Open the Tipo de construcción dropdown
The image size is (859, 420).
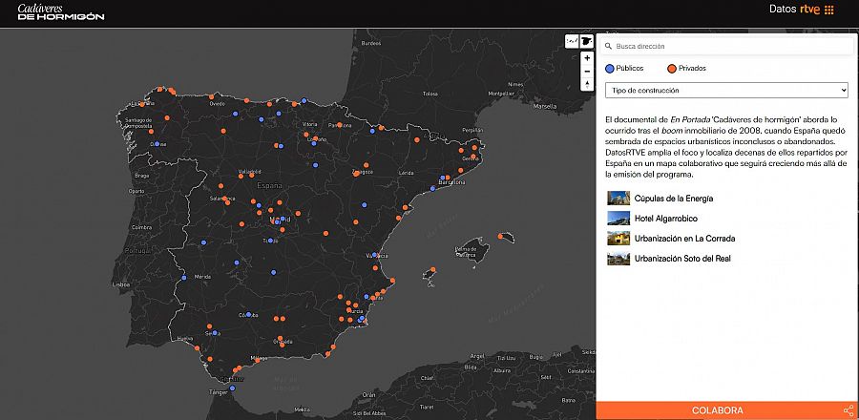(x=726, y=91)
